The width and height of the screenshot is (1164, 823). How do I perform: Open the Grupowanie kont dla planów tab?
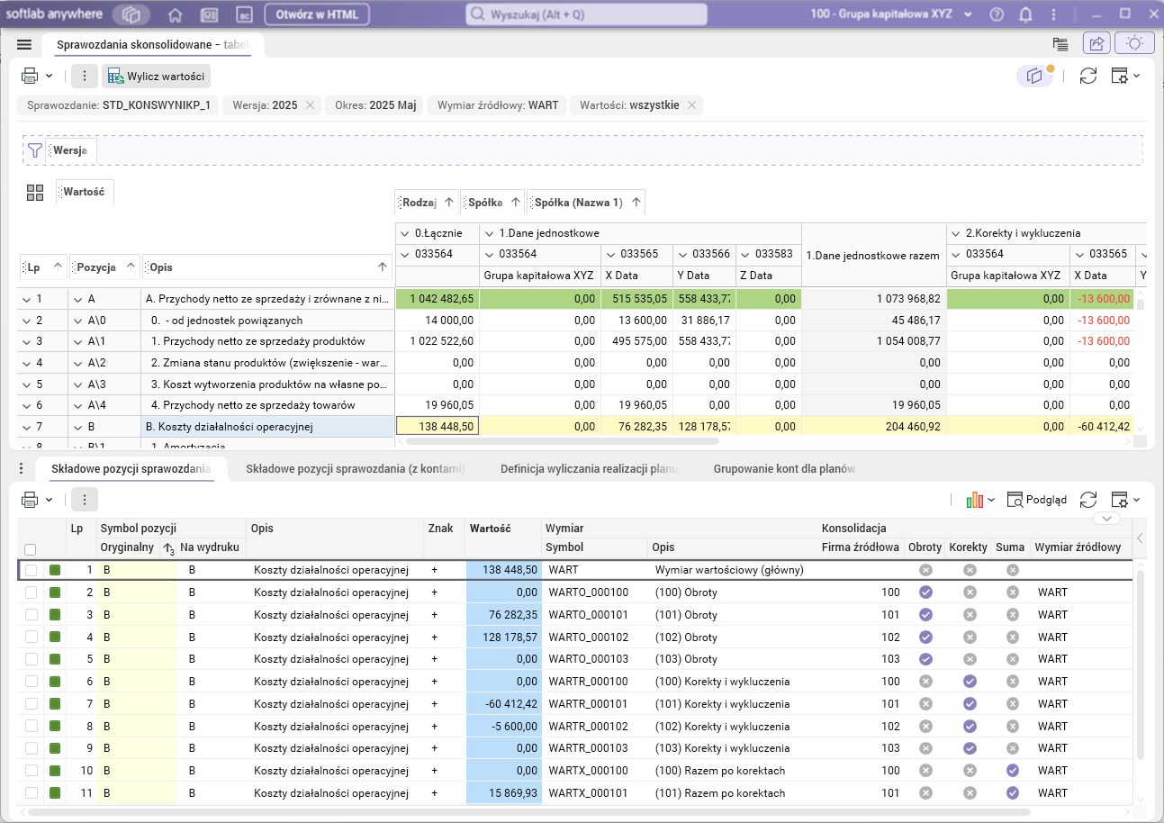[x=783, y=468]
